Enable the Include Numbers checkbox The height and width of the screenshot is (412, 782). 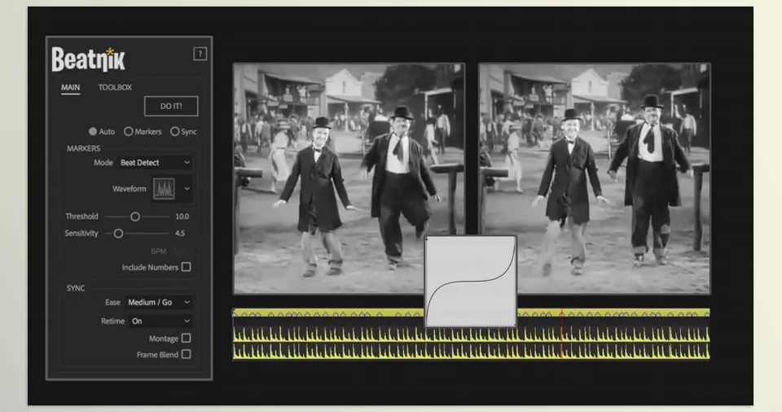[x=186, y=267]
